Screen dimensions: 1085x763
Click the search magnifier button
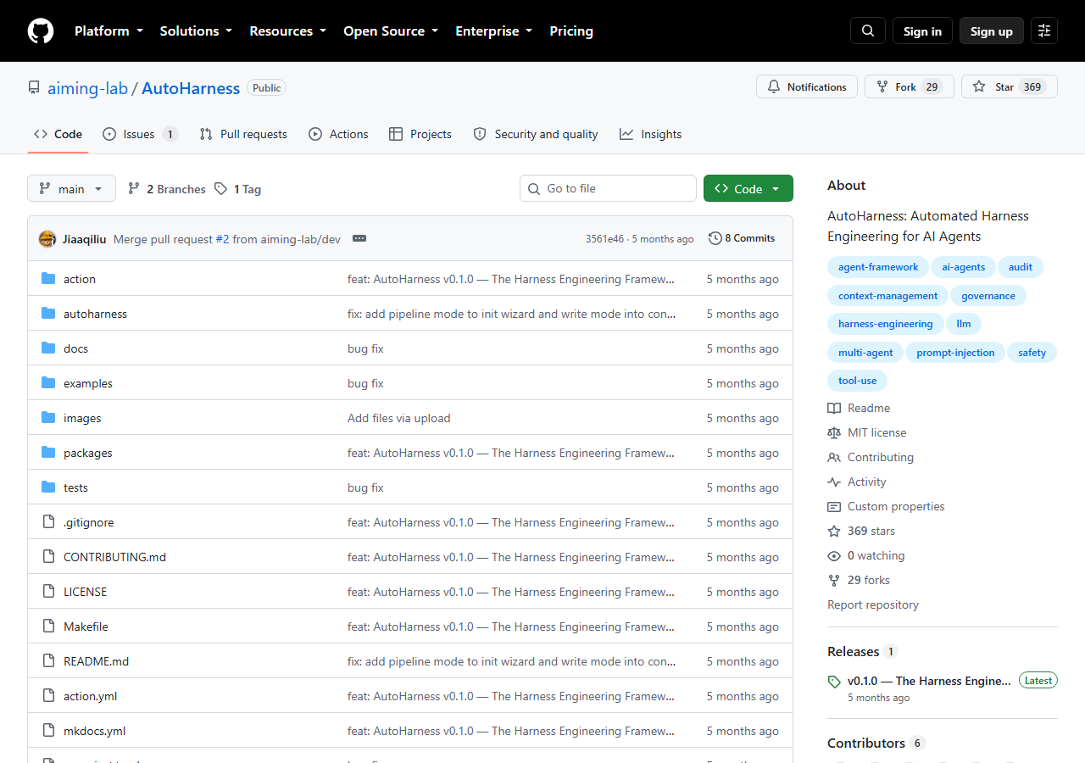[868, 31]
